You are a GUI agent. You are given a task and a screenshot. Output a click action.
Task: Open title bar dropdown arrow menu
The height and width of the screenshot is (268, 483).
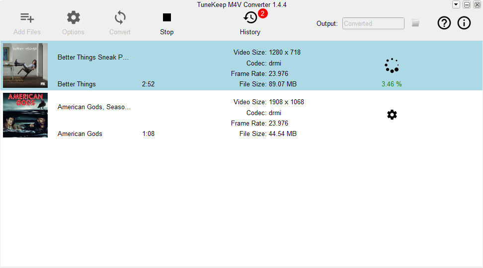(x=456, y=4)
